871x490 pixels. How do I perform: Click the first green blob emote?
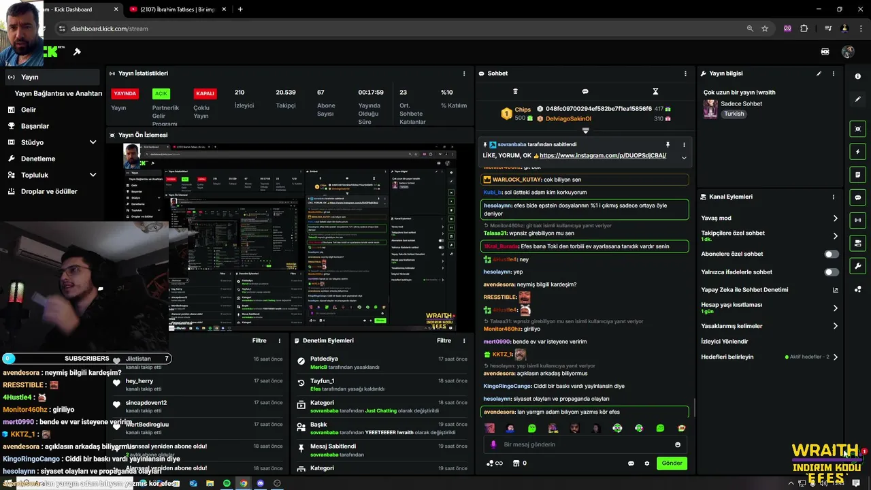[532, 428]
